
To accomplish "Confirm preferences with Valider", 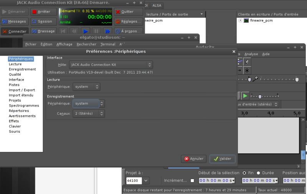I will [x=223, y=159].
